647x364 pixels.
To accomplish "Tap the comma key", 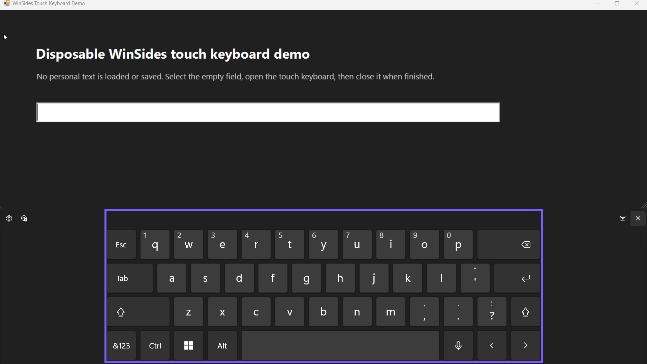I will coord(425,312).
